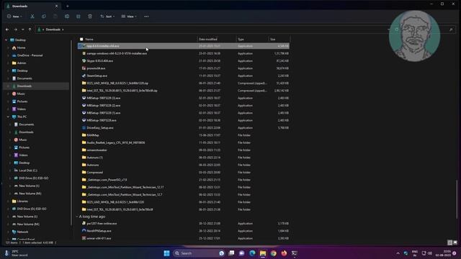Select Admin folder in navigation pane

point(22,63)
